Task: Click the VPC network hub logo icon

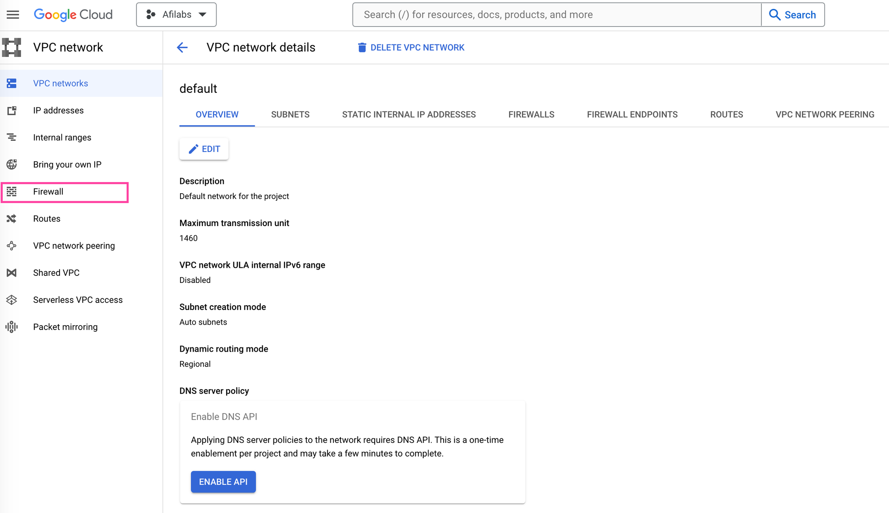Action: [12, 47]
